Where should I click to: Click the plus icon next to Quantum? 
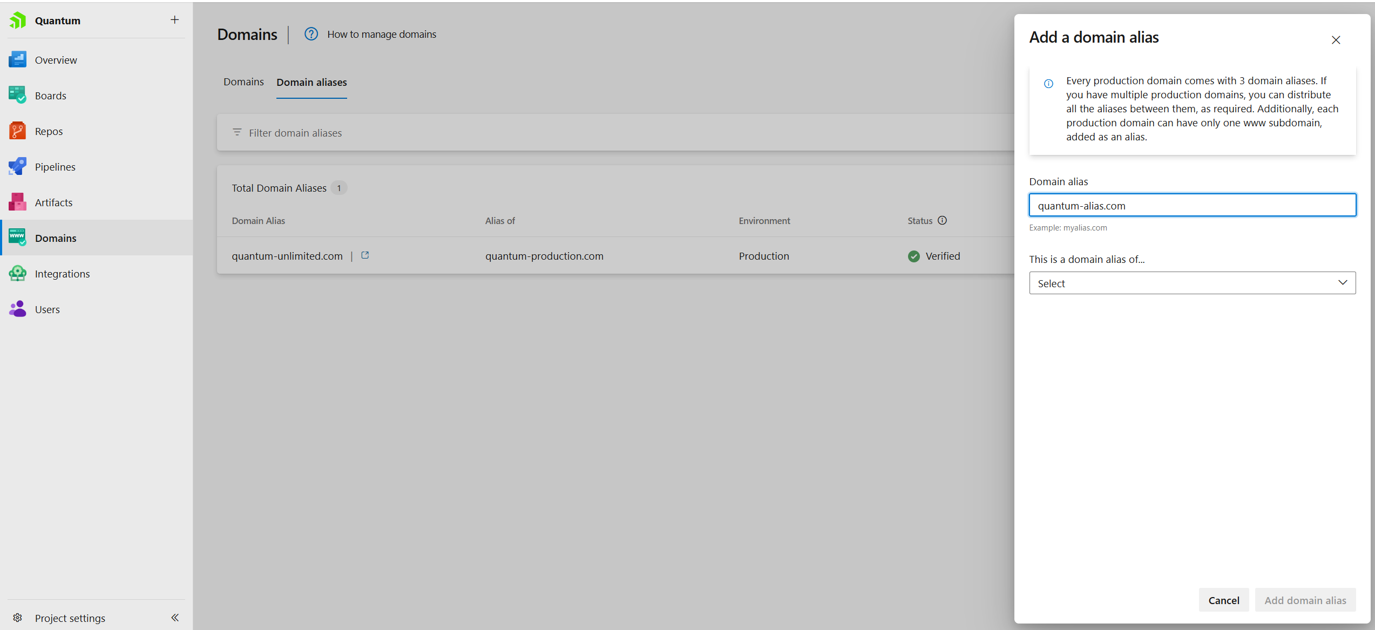point(174,20)
